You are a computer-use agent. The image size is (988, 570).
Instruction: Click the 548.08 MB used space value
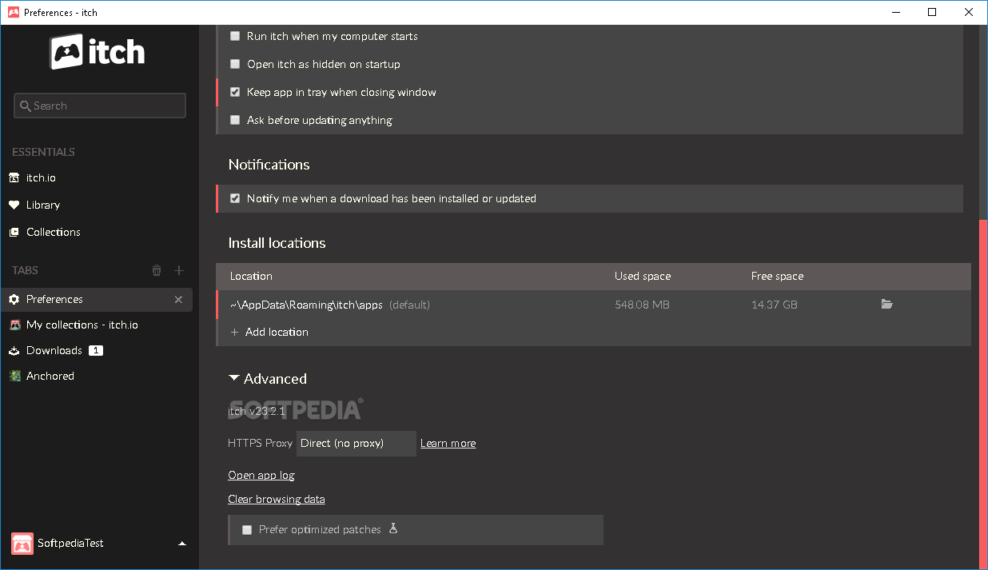click(x=642, y=305)
